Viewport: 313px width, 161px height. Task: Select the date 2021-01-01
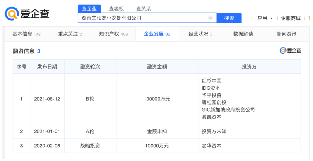(47, 131)
